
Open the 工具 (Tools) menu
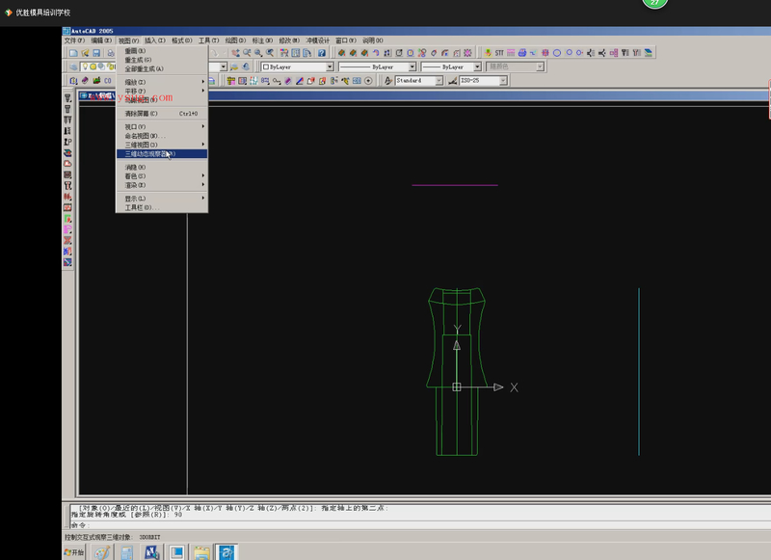209,40
